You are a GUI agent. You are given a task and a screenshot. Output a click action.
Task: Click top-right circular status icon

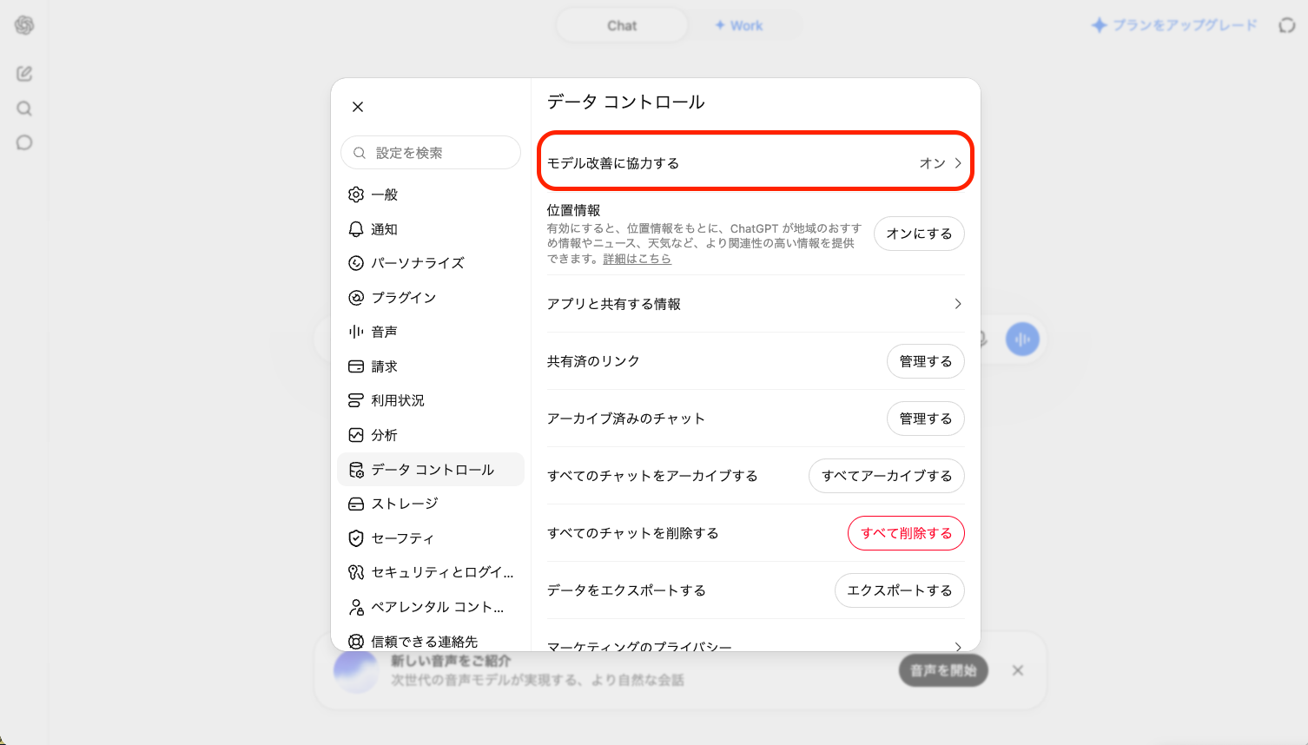pos(1287,25)
